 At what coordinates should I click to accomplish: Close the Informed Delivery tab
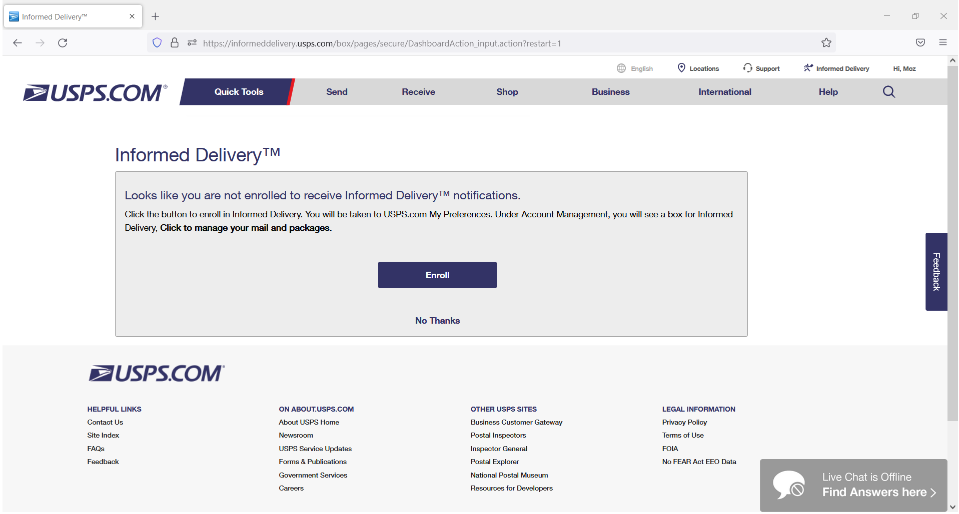(132, 16)
